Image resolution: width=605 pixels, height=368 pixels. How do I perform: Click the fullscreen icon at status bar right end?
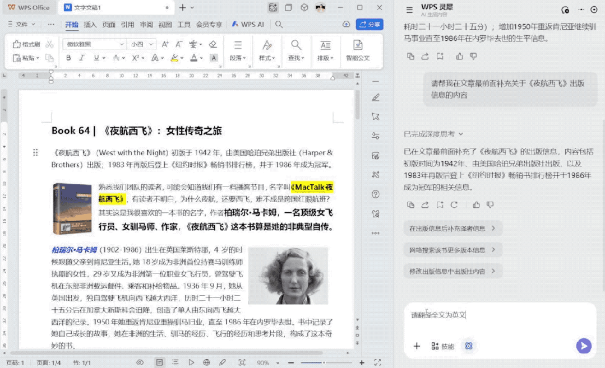click(377, 362)
